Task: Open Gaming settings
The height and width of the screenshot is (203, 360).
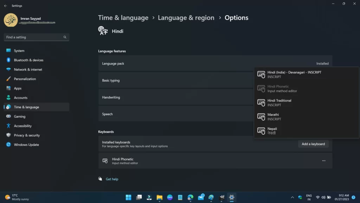Action: tap(37, 116)
